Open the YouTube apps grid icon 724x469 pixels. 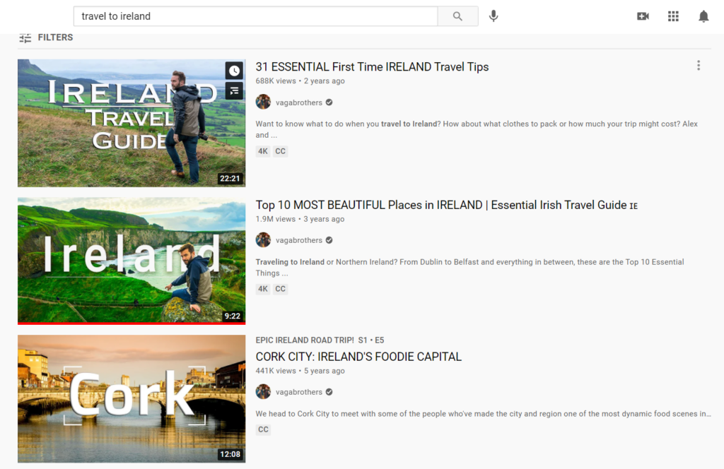(673, 16)
